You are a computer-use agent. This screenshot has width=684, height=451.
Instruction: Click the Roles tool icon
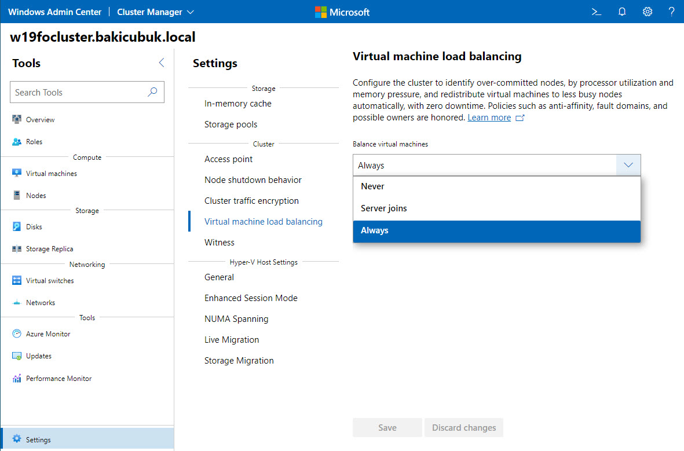[17, 142]
